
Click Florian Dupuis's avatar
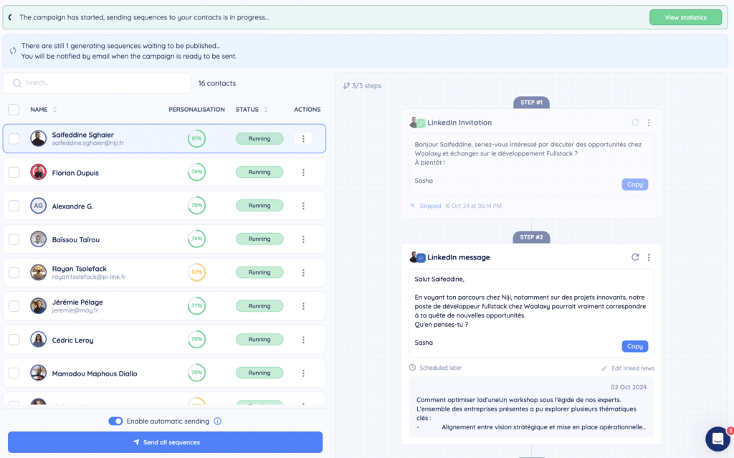click(39, 172)
